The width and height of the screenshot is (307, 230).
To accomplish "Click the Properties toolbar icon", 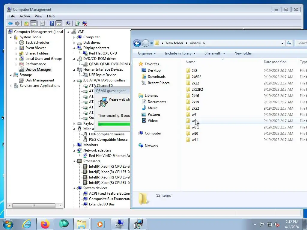I will (42, 24).
